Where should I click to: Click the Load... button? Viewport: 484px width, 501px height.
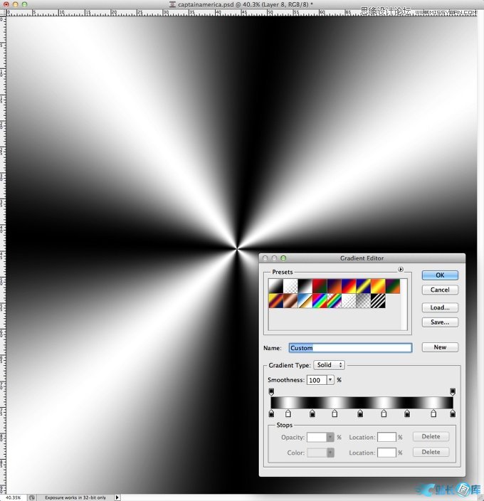pyautogui.click(x=440, y=307)
